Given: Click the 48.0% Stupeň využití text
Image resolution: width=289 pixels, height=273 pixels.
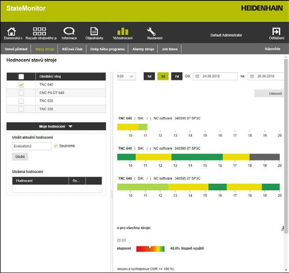Looking at the screenshot, I should click(x=187, y=248).
